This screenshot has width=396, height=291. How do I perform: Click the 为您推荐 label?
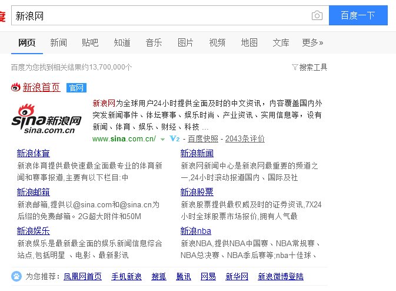tap(42, 276)
